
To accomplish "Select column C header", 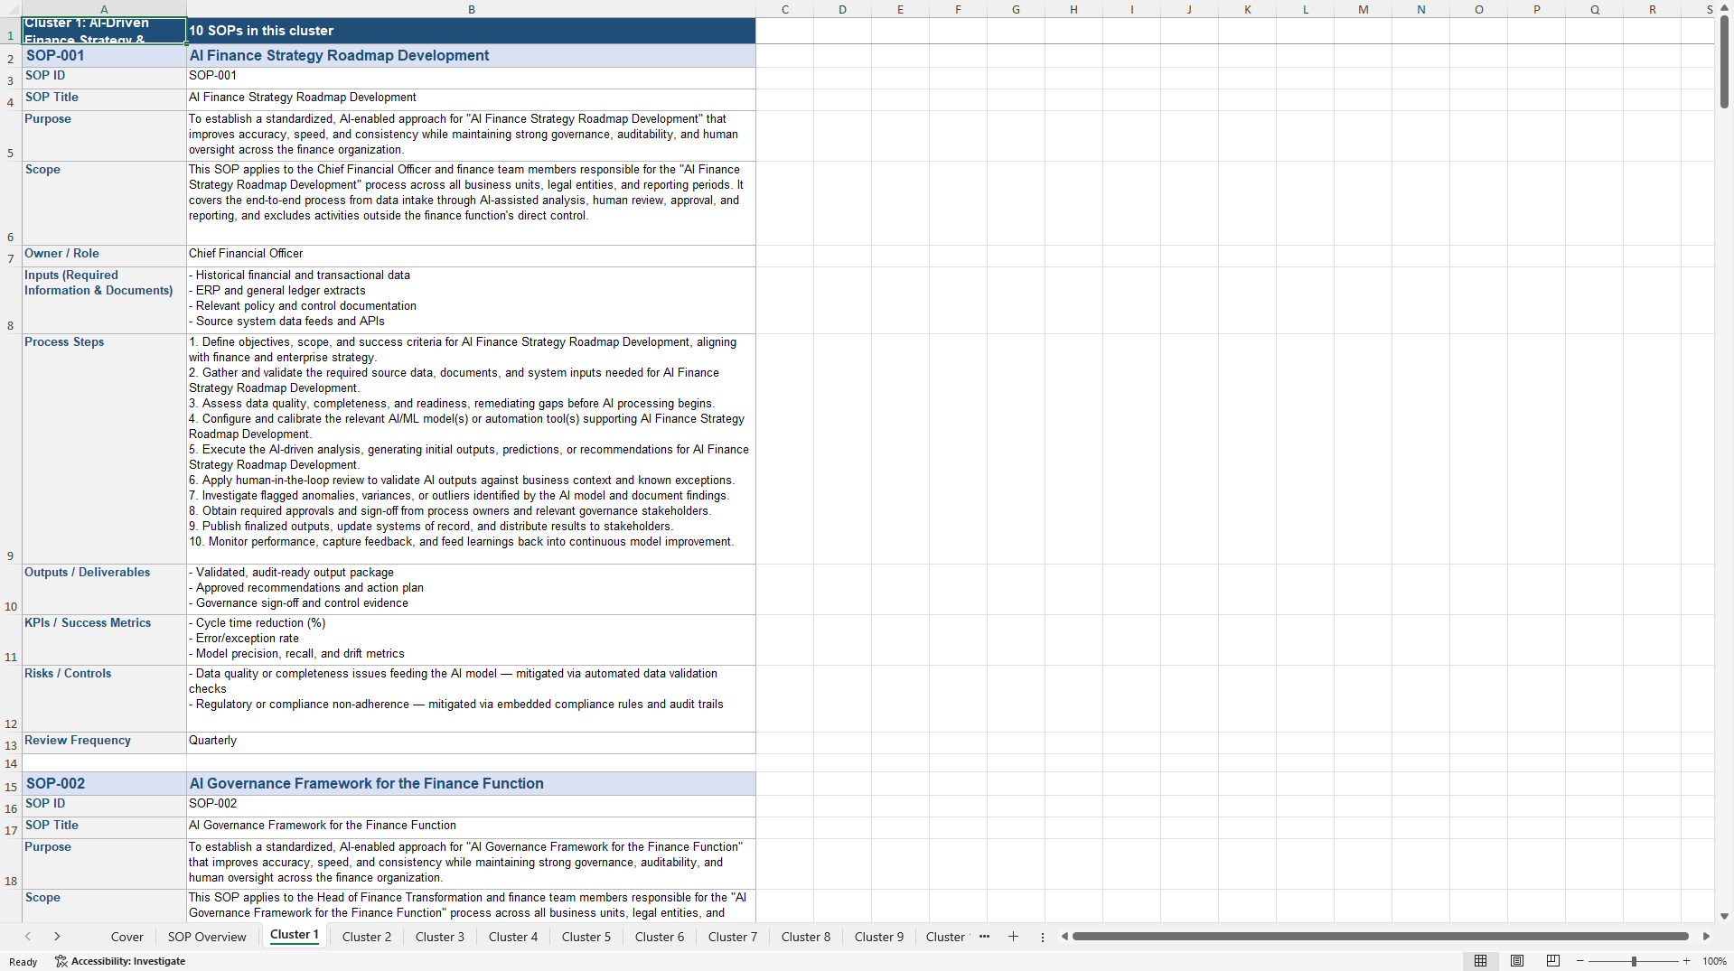I will pyautogui.click(x=785, y=9).
